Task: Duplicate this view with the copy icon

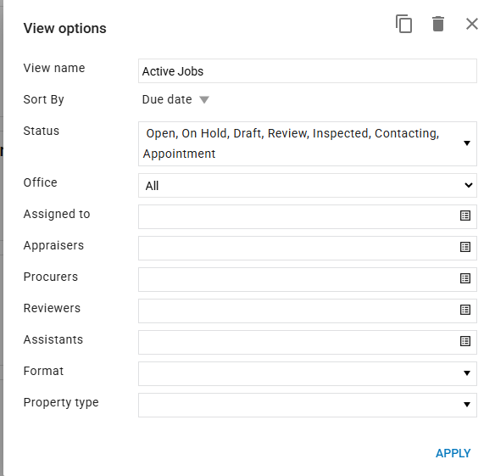Action: [x=403, y=24]
